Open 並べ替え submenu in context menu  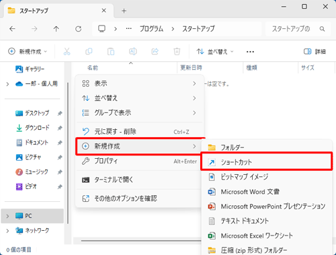[139, 98]
